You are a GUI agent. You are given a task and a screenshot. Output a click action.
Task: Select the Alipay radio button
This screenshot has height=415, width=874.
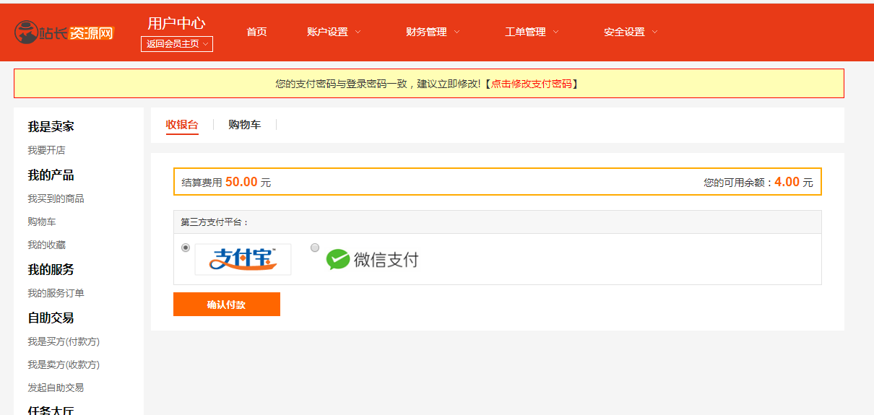[x=186, y=248]
